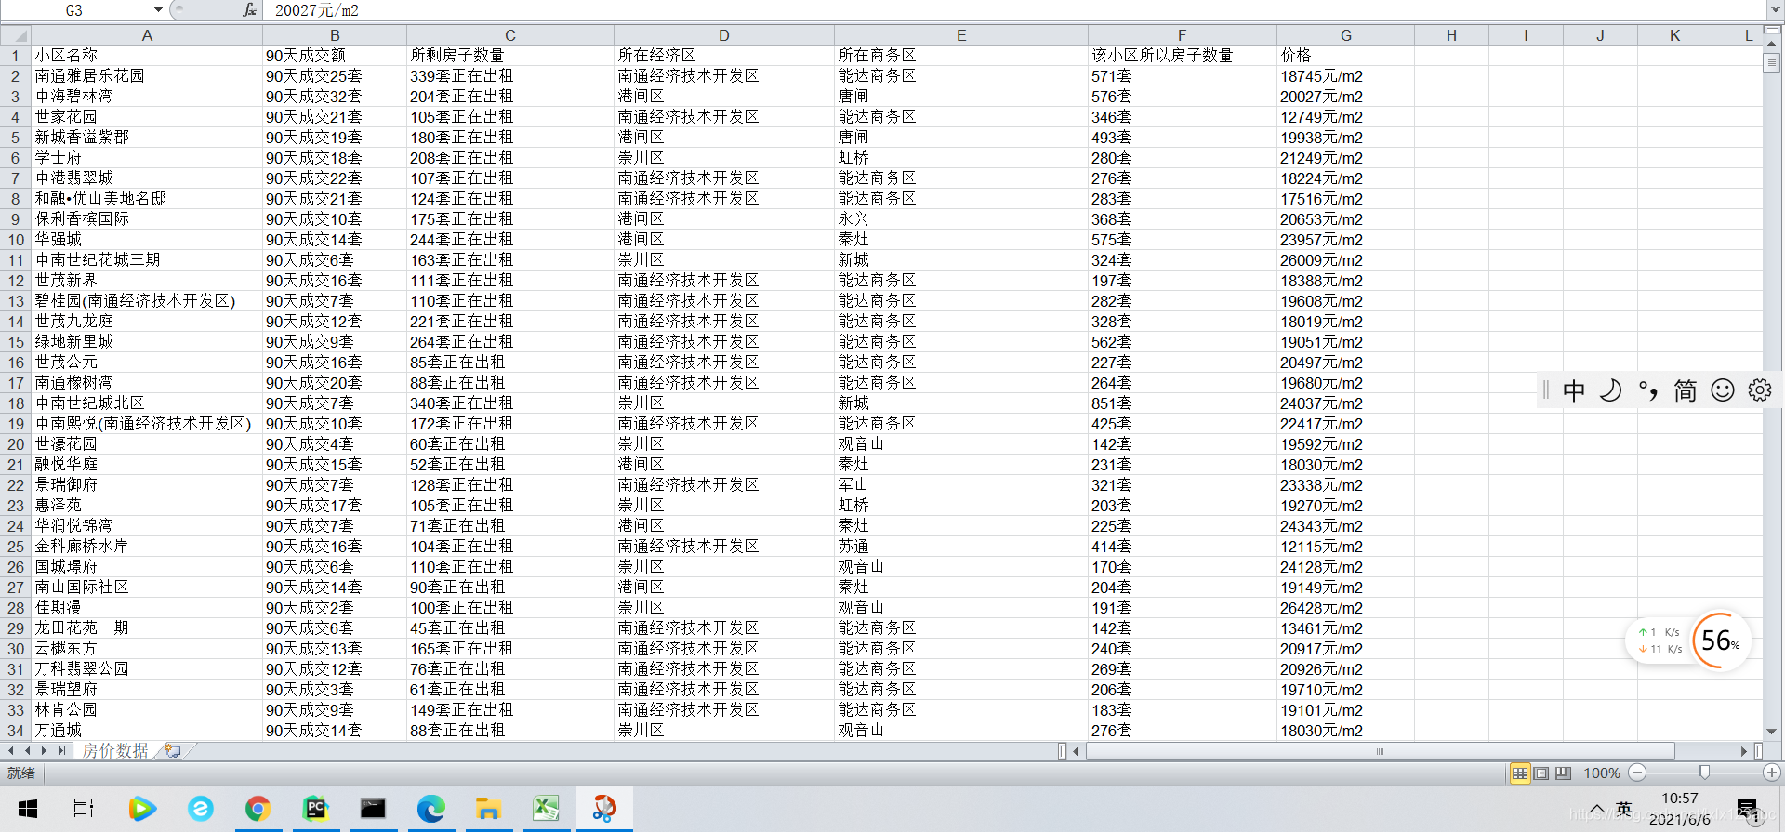Click the formula bar showing 20027元/m2
Viewport: 1785px width, 832px height.
pyautogui.click(x=1013, y=10)
